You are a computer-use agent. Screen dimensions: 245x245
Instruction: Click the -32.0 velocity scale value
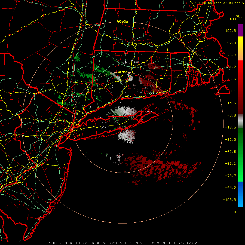click(x=231, y=139)
